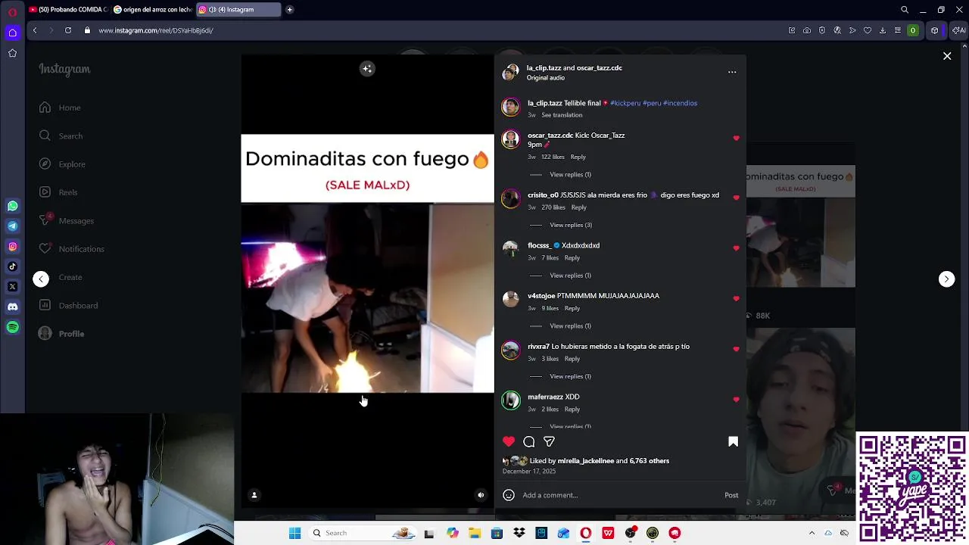The height and width of the screenshot is (545, 969).
Task: Open X (Twitter) in Opera sidebar
Action: [12, 287]
